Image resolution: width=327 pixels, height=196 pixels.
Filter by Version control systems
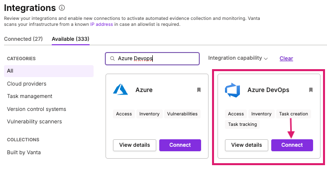click(x=36, y=109)
